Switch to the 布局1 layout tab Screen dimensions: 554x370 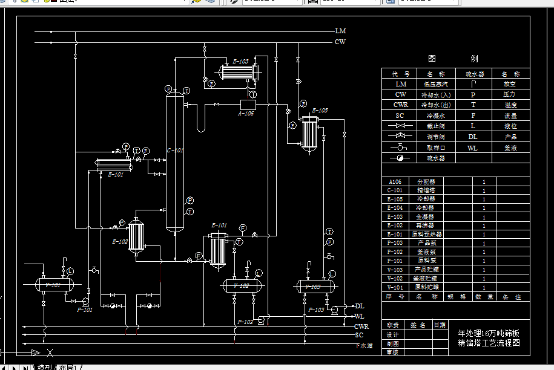pyautogui.click(x=68, y=367)
